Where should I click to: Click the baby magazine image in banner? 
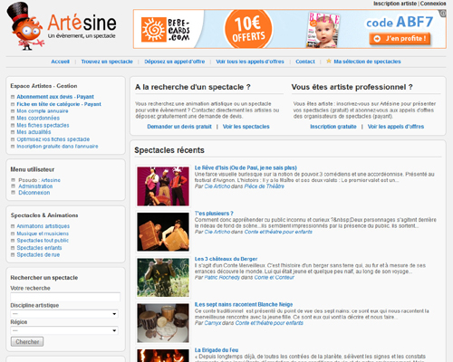point(323,30)
